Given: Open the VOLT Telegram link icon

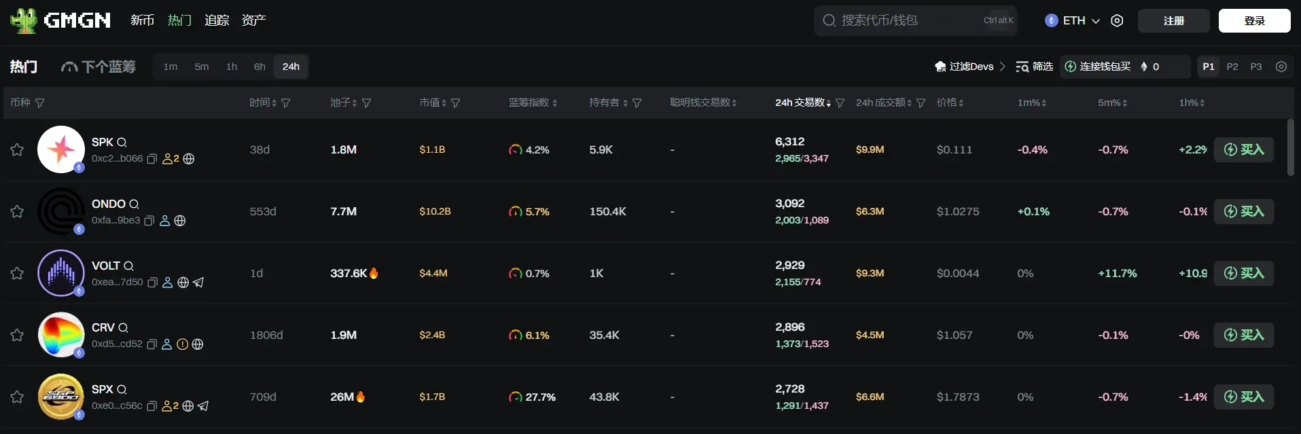Looking at the screenshot, I should (198, 283).
